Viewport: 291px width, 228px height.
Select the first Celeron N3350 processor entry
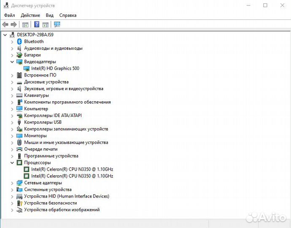click(72, 169)
